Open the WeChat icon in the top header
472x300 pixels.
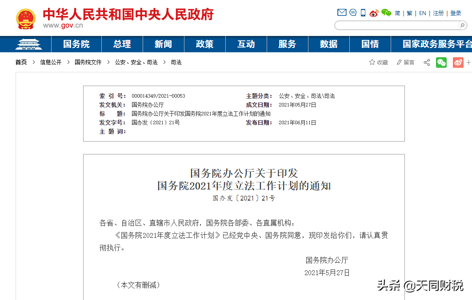coord(385,13)
